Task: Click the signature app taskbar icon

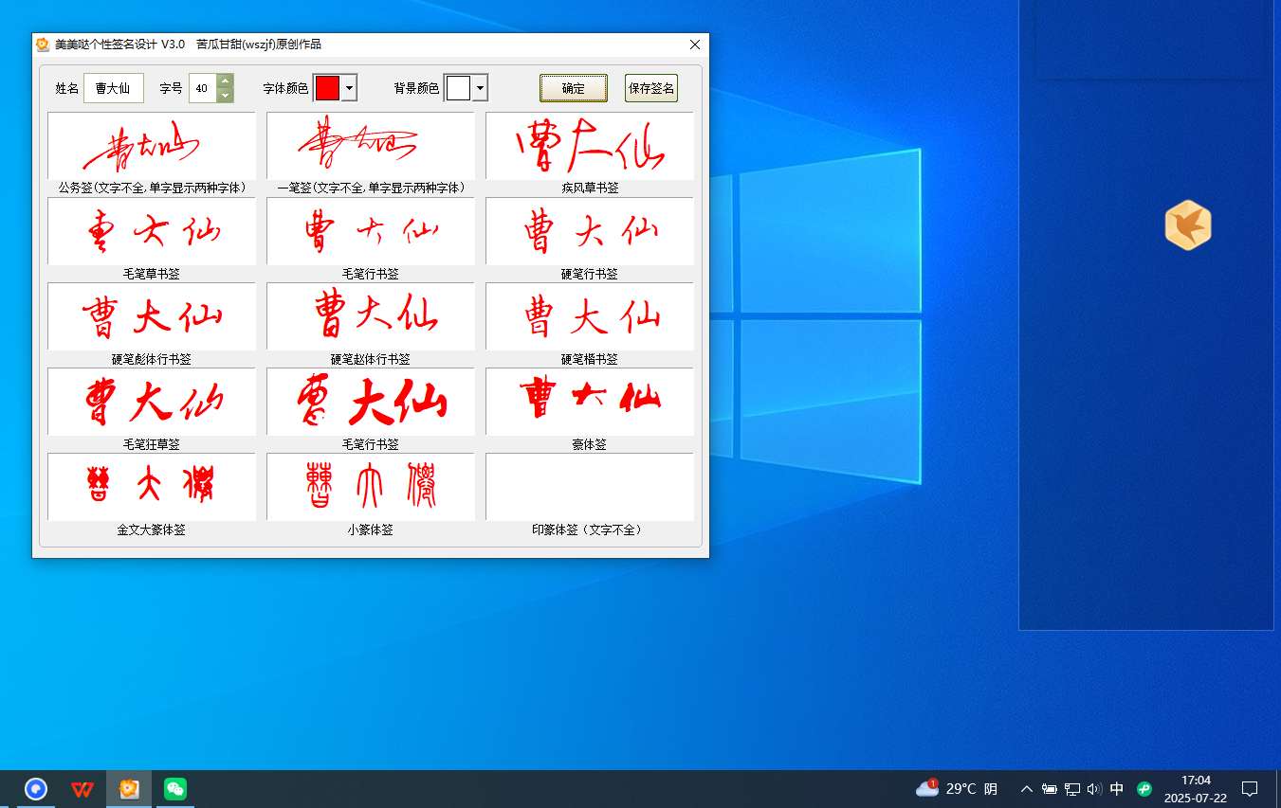Action: 129,788
